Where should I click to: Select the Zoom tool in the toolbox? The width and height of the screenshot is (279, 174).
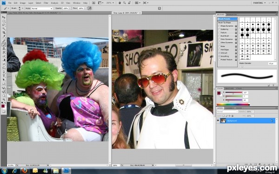point(4,99)
